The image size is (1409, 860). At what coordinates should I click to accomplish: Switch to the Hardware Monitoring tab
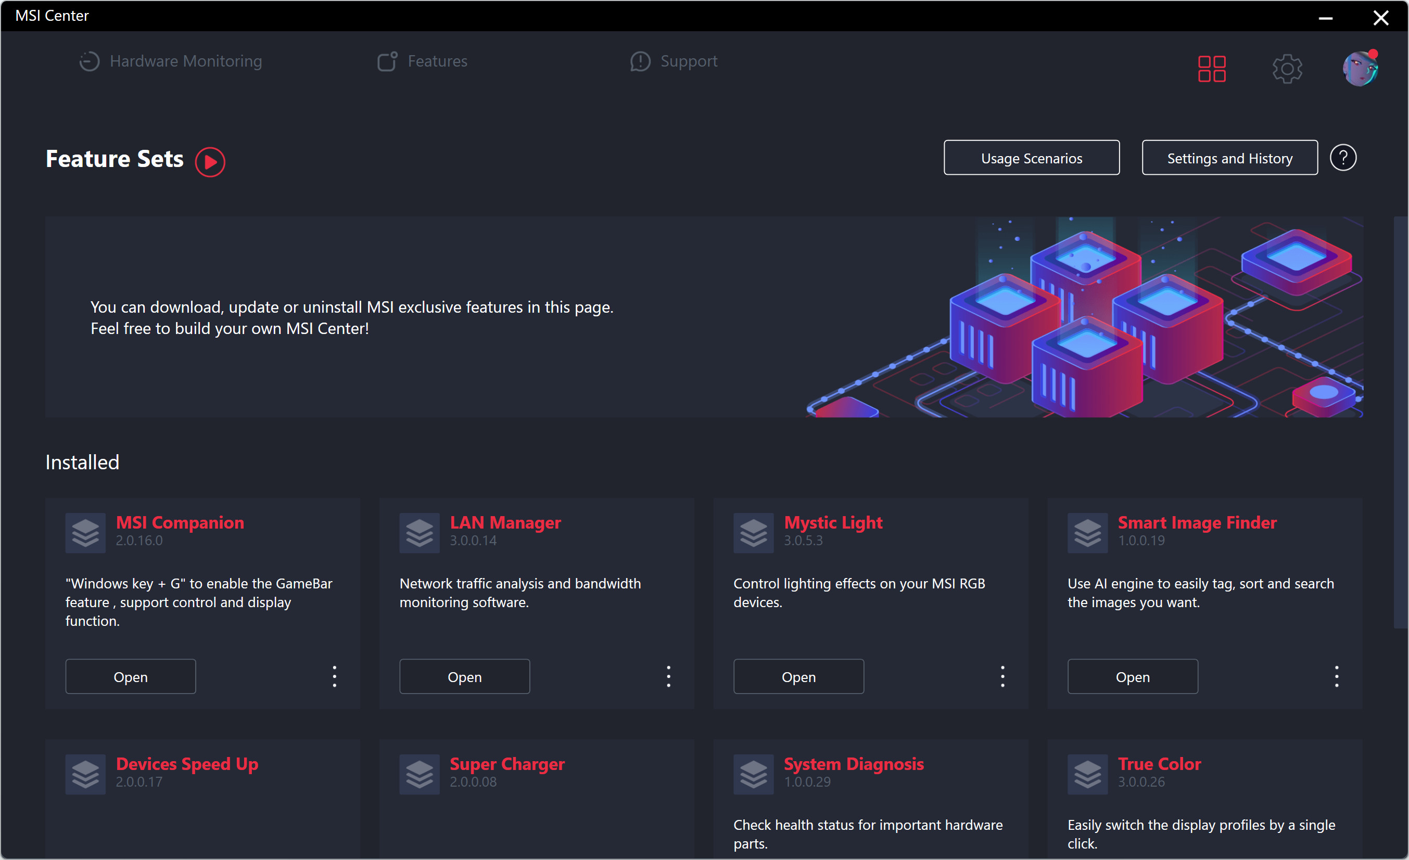coord(170,61)
